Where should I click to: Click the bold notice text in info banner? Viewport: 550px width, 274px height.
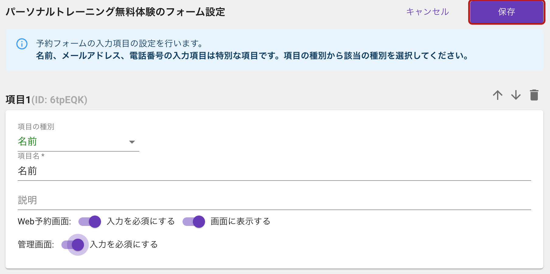click(252, 56)
